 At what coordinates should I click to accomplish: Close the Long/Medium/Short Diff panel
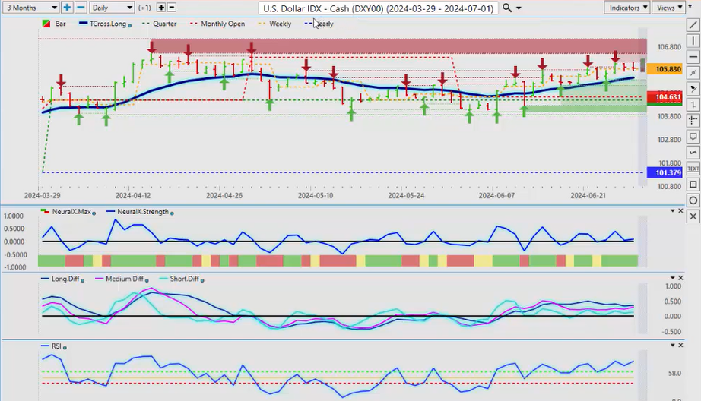click(x=681, y=278)
